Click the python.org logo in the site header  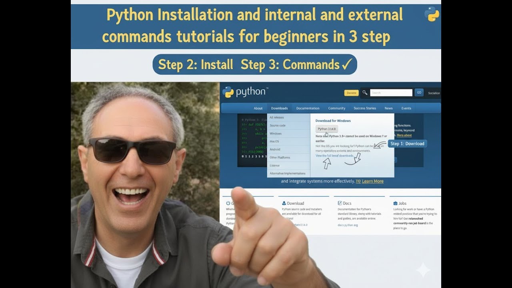[x=245, y=92]
